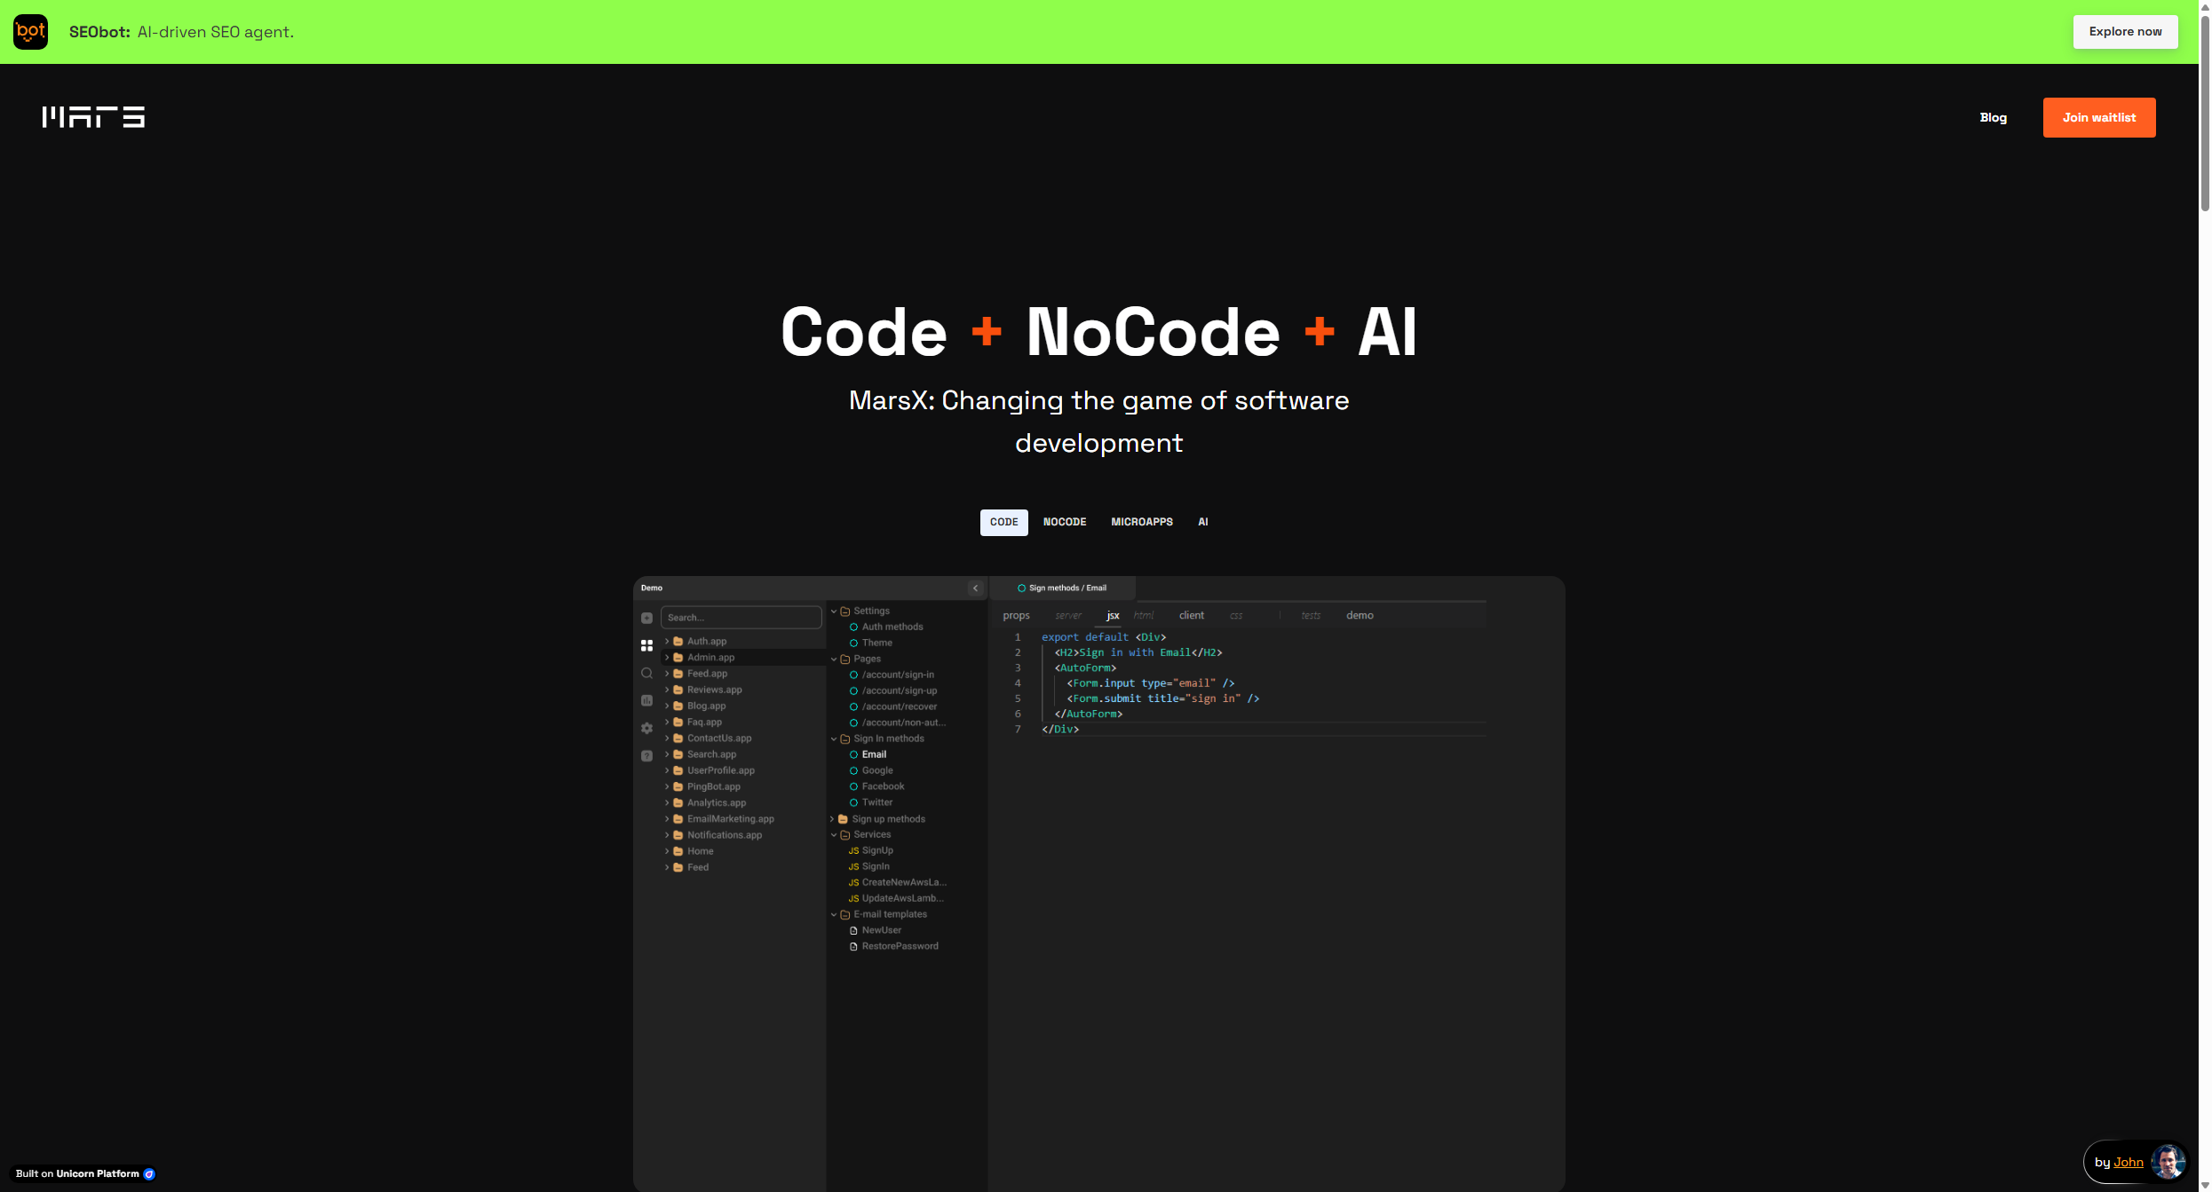
Task: Click the circle icon beside Auth methods
Action: pos(853,627)
